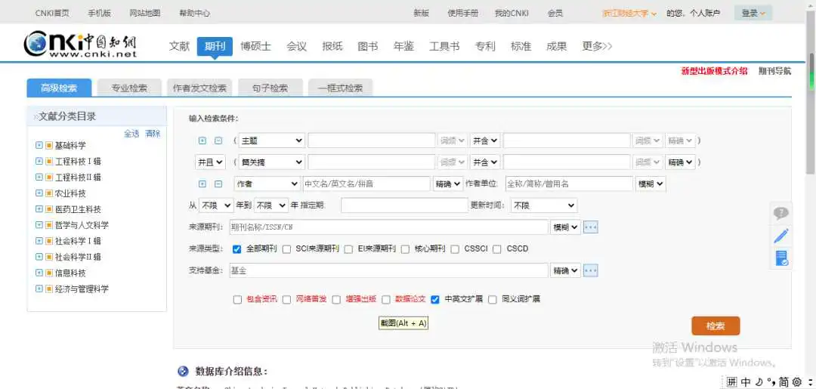Click the 支持基金 input field
This screenshot has height=389, width=816.
[x=389, y=270]
